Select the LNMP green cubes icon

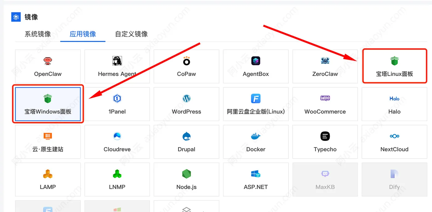117,174
